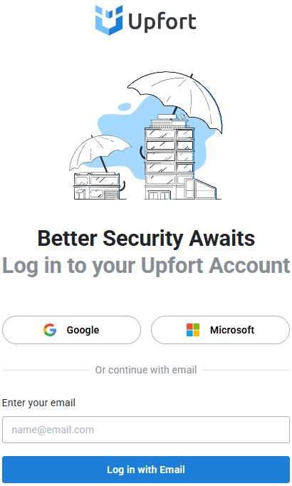292x486 pixels.
Task: Sign in using the Microsoft button
Action: click(x=221, y=330)
